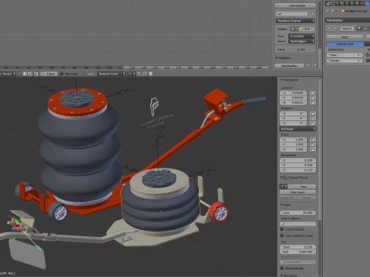The image size is (370, 277).
Task: Enable Render Border checkbox
Action: pyautogui.click(x=282, y=269)
